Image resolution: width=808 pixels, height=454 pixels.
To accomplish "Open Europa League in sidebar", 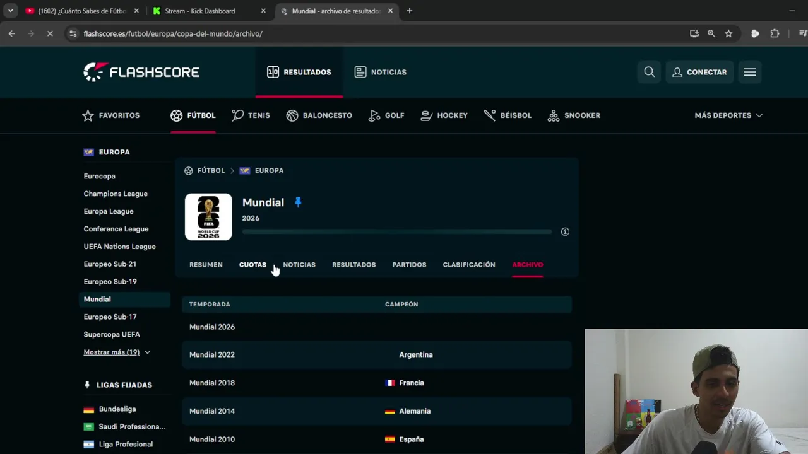I will [109, 211].
